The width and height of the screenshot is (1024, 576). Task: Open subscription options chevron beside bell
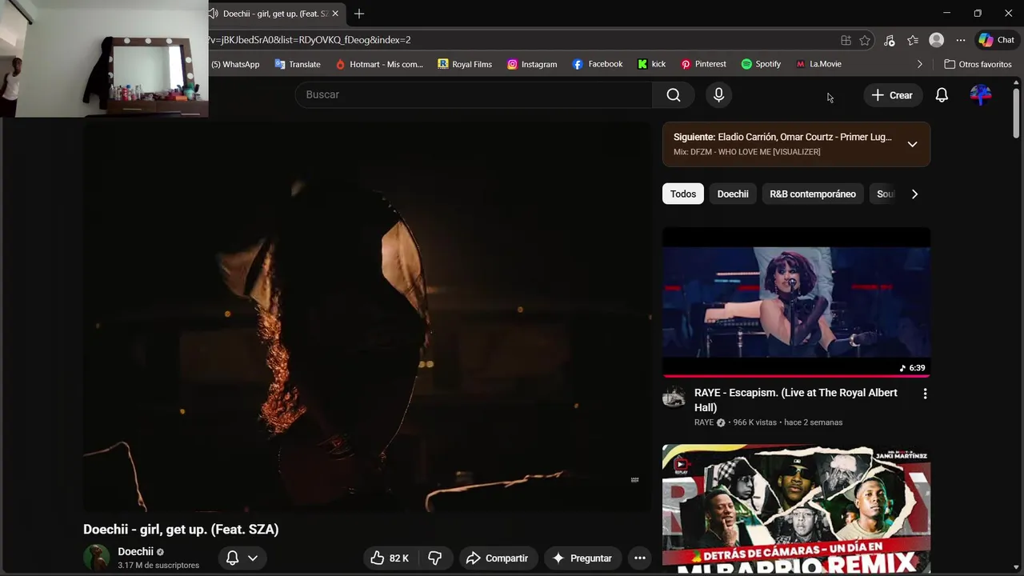click(253, 558)
